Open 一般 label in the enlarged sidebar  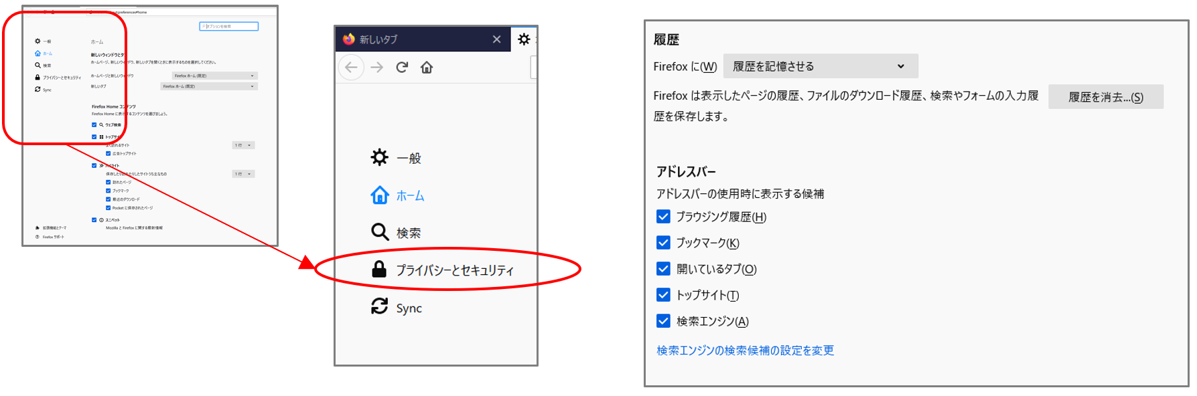(409, 159)
